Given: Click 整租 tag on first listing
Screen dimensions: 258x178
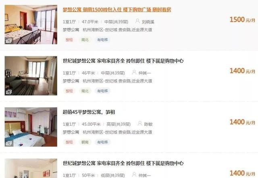Looking at the screenshot, I should [x=69, y=40].
